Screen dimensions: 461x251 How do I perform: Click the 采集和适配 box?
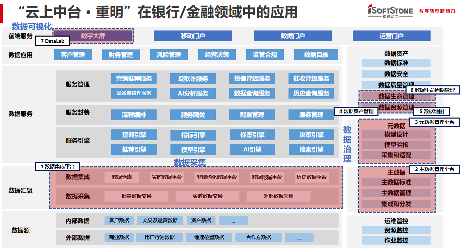(x=396, y=155)
